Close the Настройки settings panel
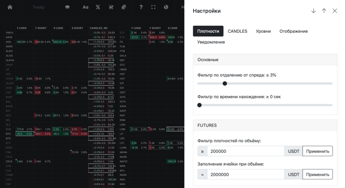Image resolution: width=346 pixels, height=188 pixels. [x=335, y=11]
